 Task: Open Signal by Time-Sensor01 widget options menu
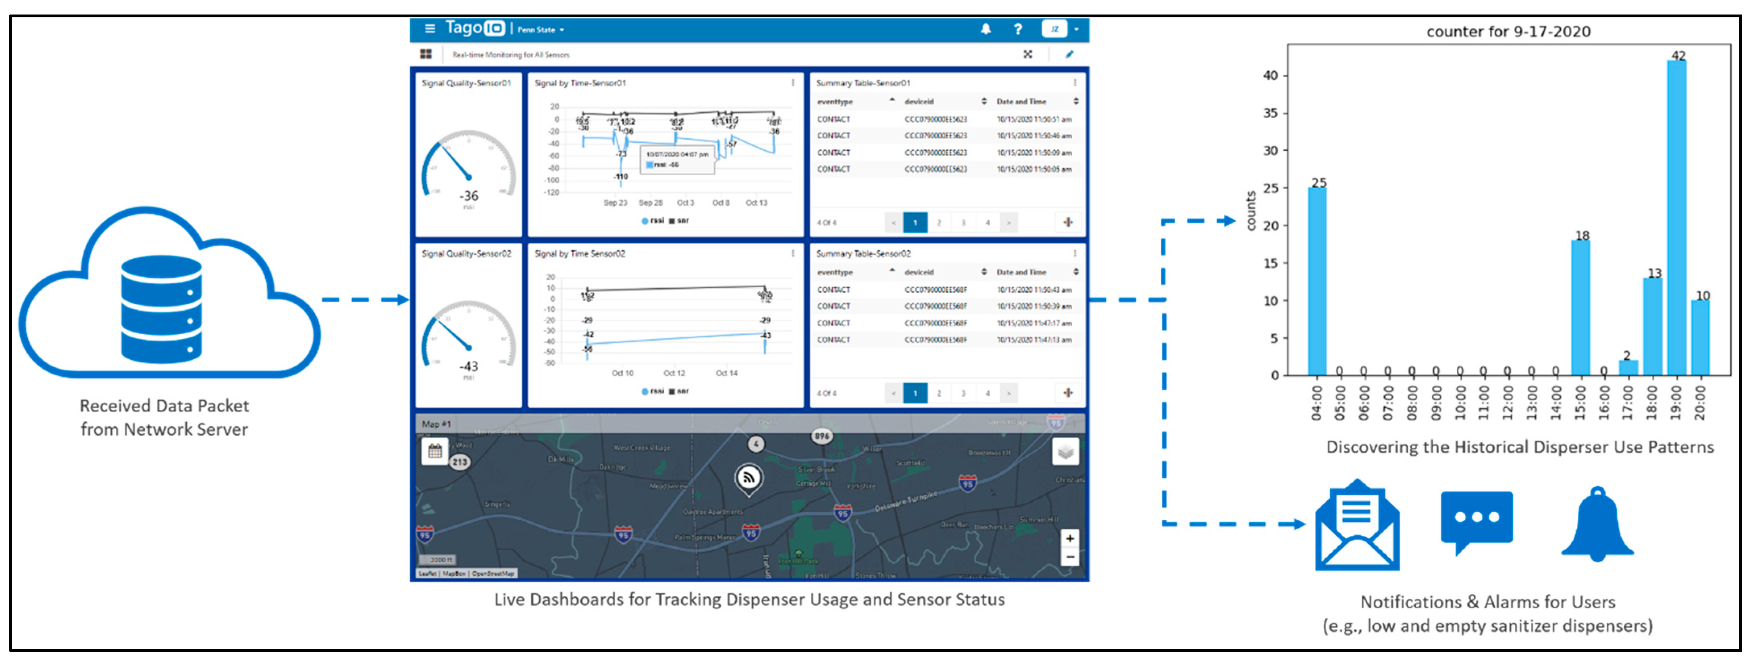click(792, 83)
